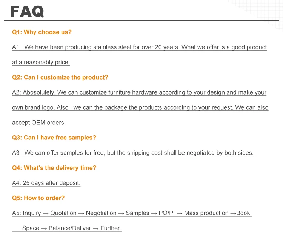
Task: Click the 'accept OEM orders' link
Action: [39, 123]
